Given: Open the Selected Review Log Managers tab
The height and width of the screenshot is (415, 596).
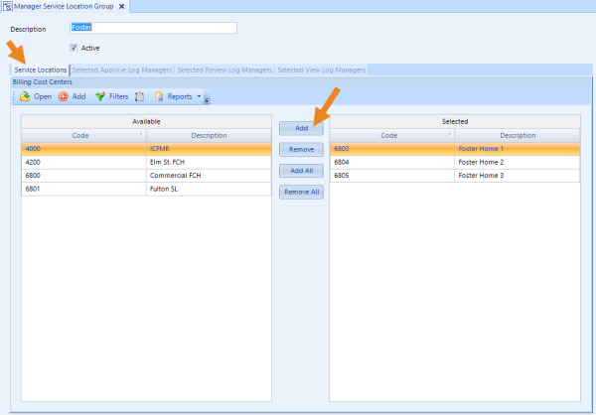Looking at the screenshot, I should tap(224, 69).
